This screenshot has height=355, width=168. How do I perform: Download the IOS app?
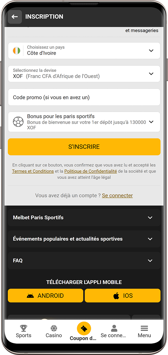tap(123, 295)
